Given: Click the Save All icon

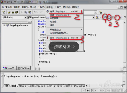Looking at the screenshot, I should pos(17,12).
